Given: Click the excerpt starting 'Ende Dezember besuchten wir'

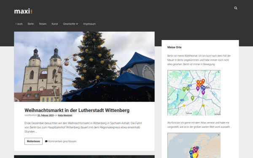Looking at the screenshot, I should click(x=83, y=127).
